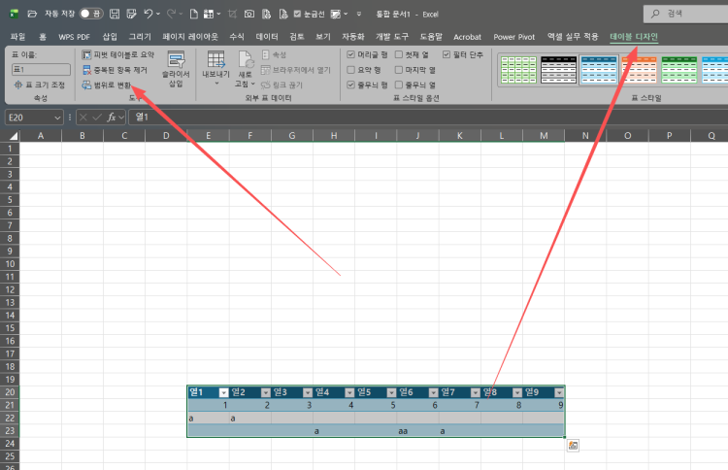Open the filter dropdown for column 열5
728x470 pixels.
pos(391,392)
